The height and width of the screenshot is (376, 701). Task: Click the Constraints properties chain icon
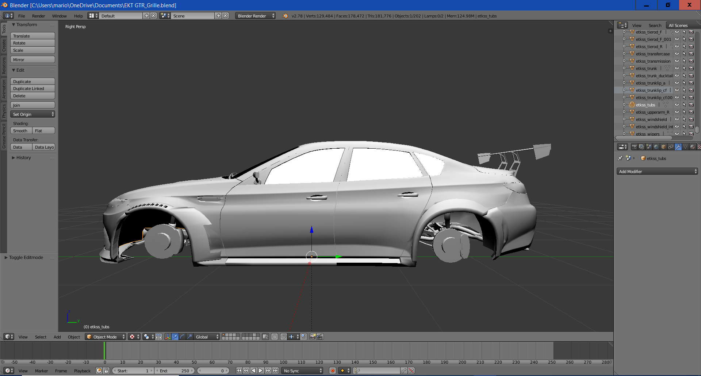(671, 147)
